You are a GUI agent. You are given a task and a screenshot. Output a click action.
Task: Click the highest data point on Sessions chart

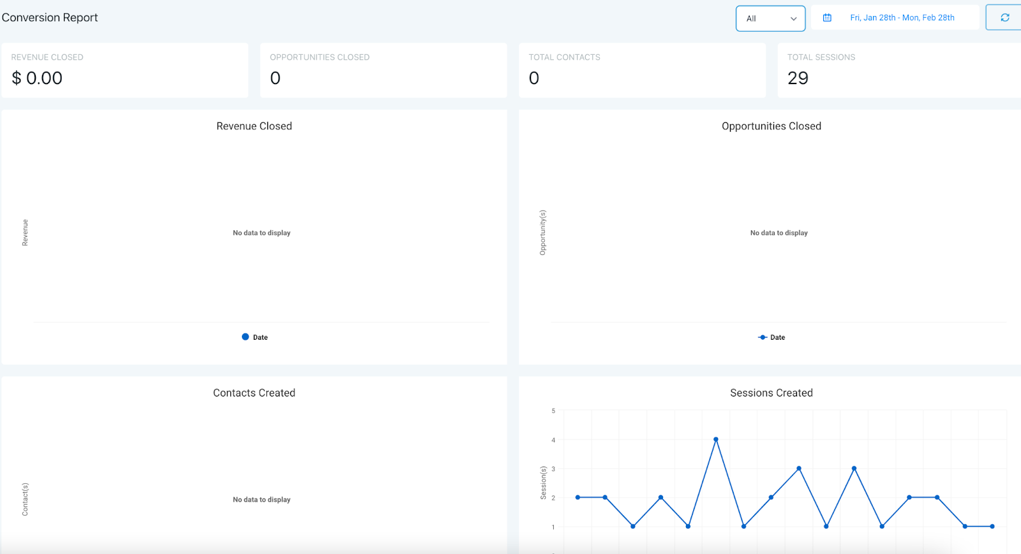(716, 439)
